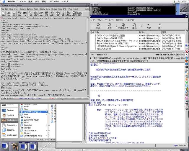This screenshot has width=189, height=151.
Task: Select Applications in the Finder sidebar
Action: point(9,120)
